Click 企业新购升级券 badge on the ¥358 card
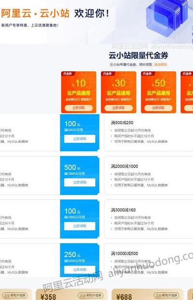The image size is (193, 300). click(90, 295)
